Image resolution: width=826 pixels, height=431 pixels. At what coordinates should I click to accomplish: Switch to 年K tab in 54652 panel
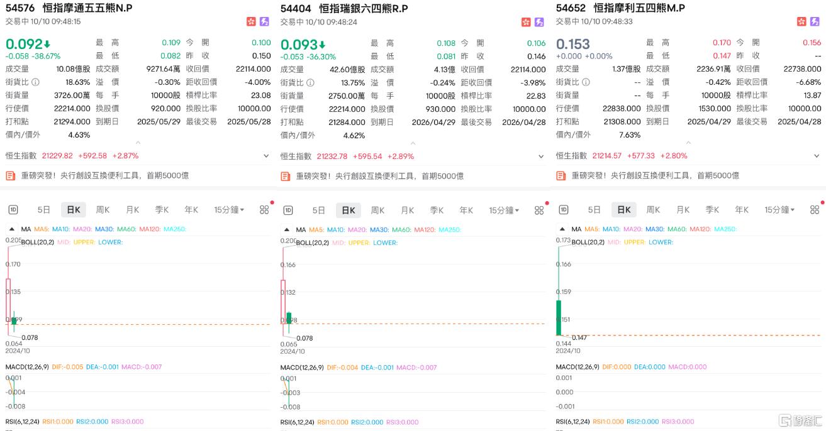(x=742, y=209)
